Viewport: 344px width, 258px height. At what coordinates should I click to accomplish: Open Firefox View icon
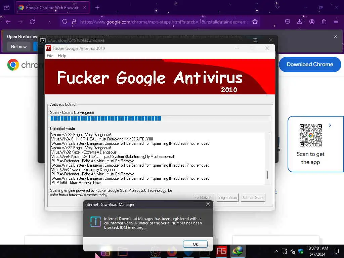[x=7, y=7]
